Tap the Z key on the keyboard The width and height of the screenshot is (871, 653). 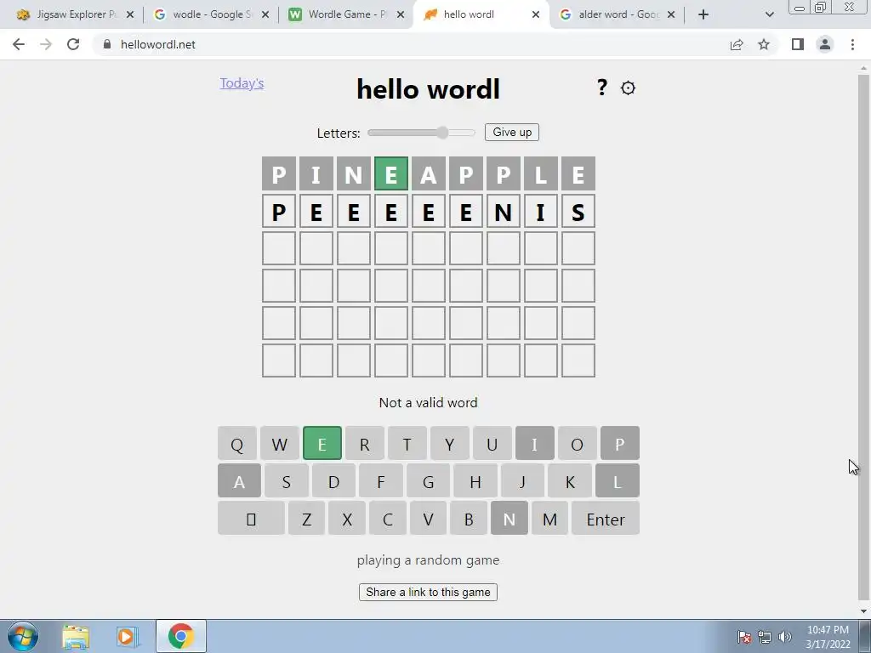click(x=306, y=519)
